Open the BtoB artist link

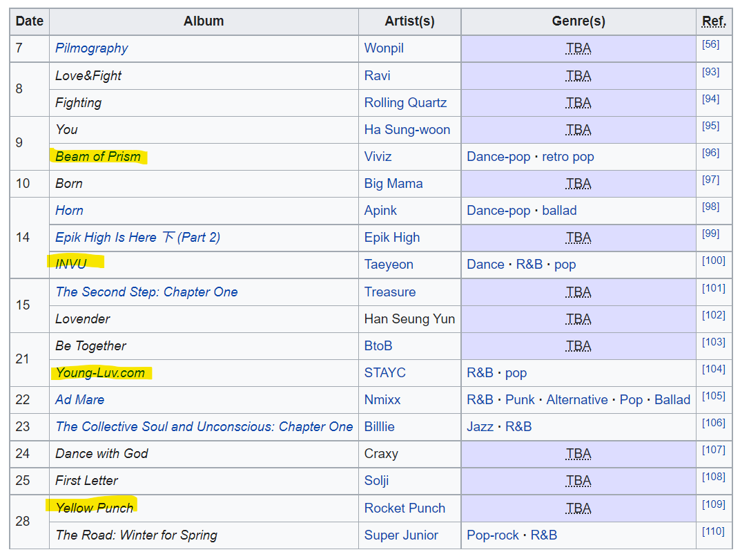(378, 345)
